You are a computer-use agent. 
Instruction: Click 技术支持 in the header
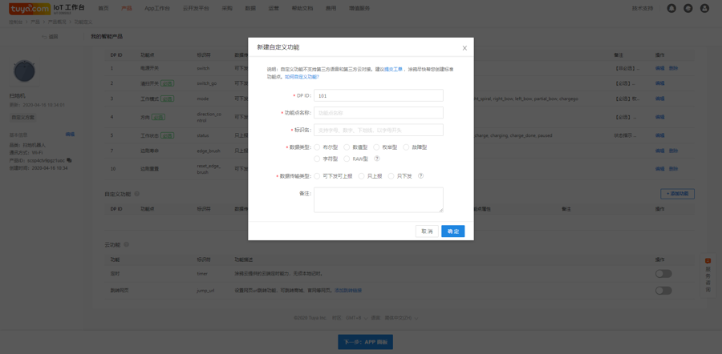tap(643, 8)
